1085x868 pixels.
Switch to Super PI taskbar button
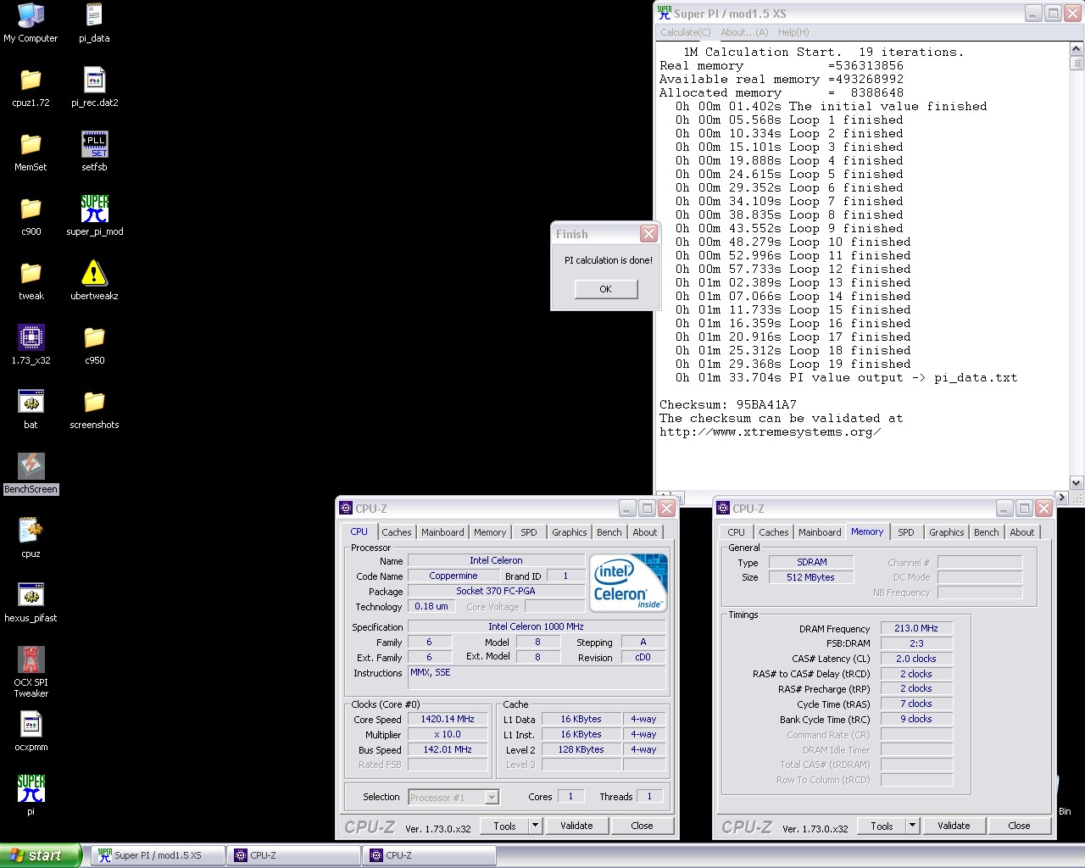(158, 855)
